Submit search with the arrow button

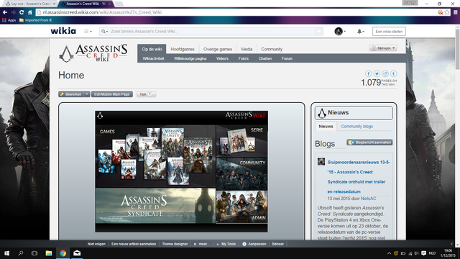pos(319,32)
